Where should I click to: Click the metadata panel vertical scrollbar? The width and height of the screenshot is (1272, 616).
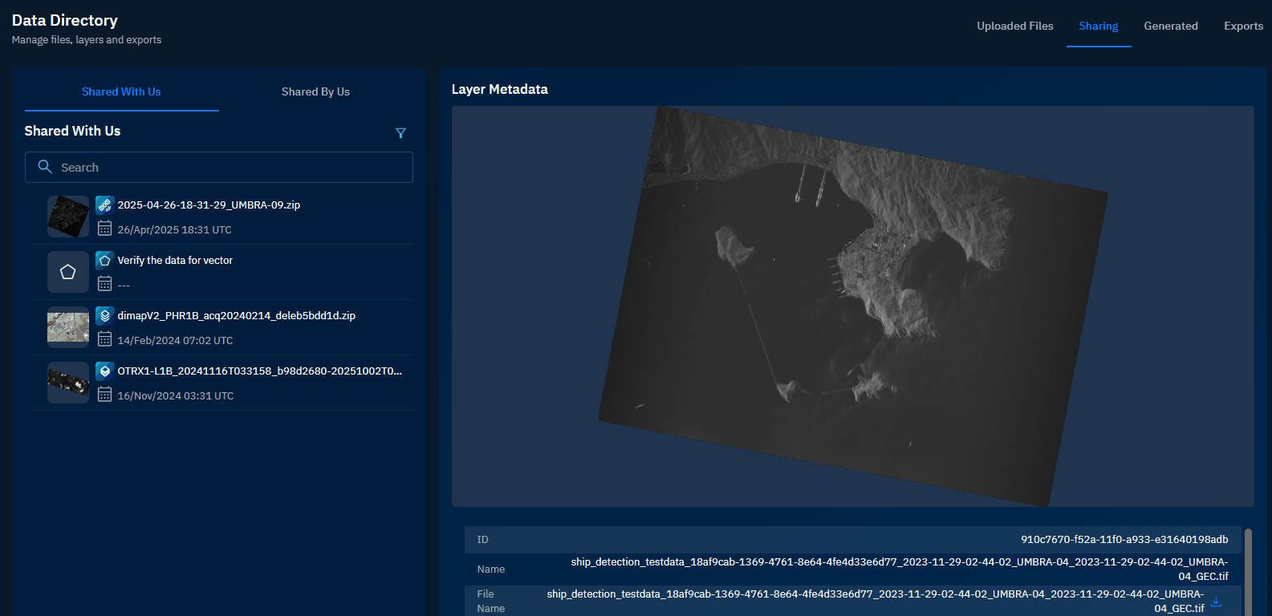[1248, 569]
